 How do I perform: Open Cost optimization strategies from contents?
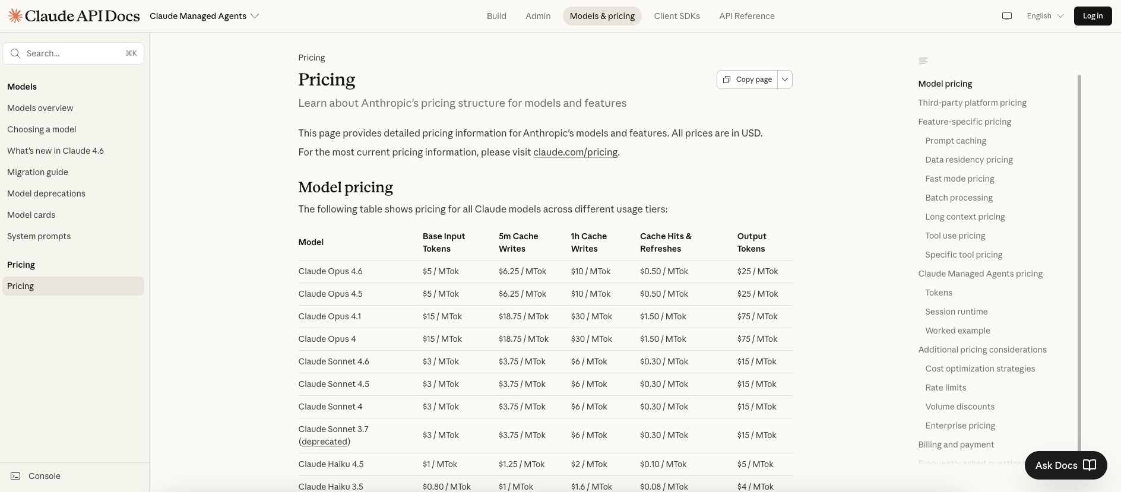980,369
